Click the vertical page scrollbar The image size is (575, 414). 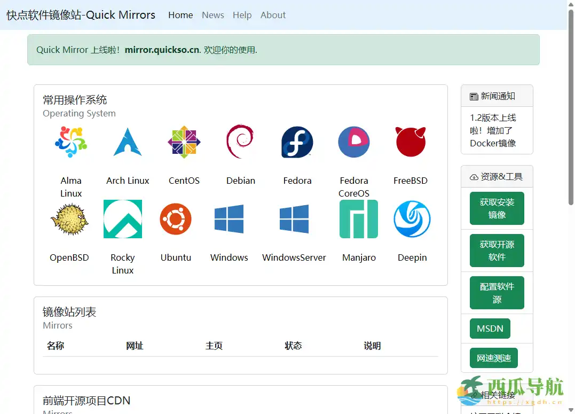(571, 107)
